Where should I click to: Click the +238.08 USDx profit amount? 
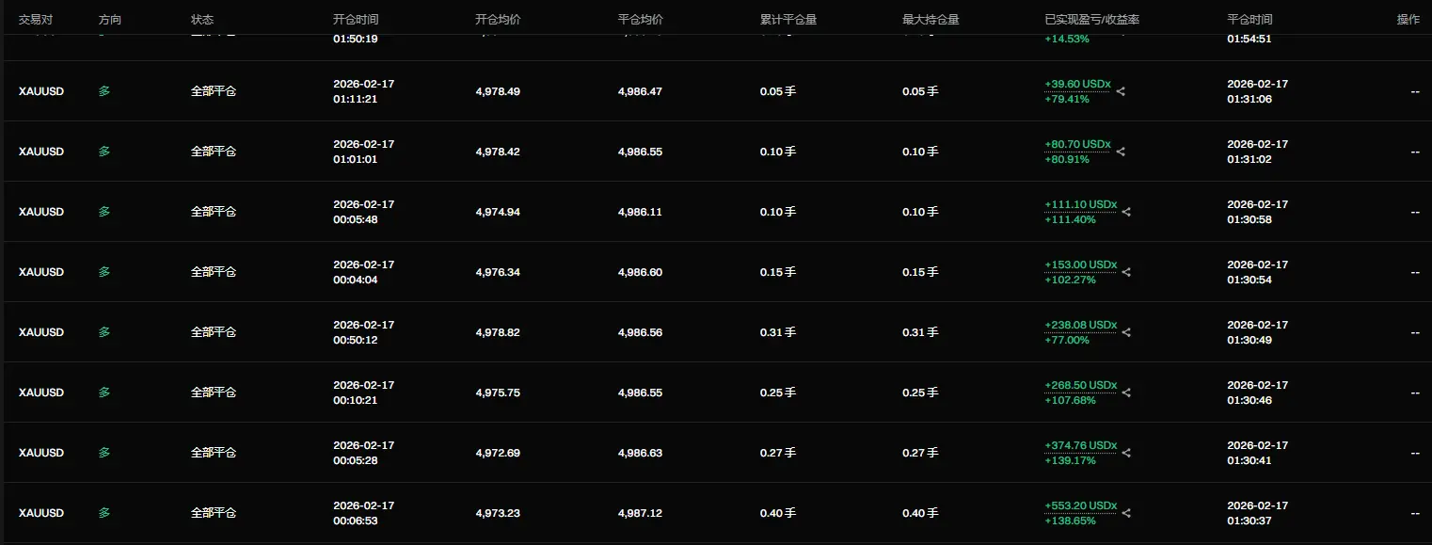1080,325
